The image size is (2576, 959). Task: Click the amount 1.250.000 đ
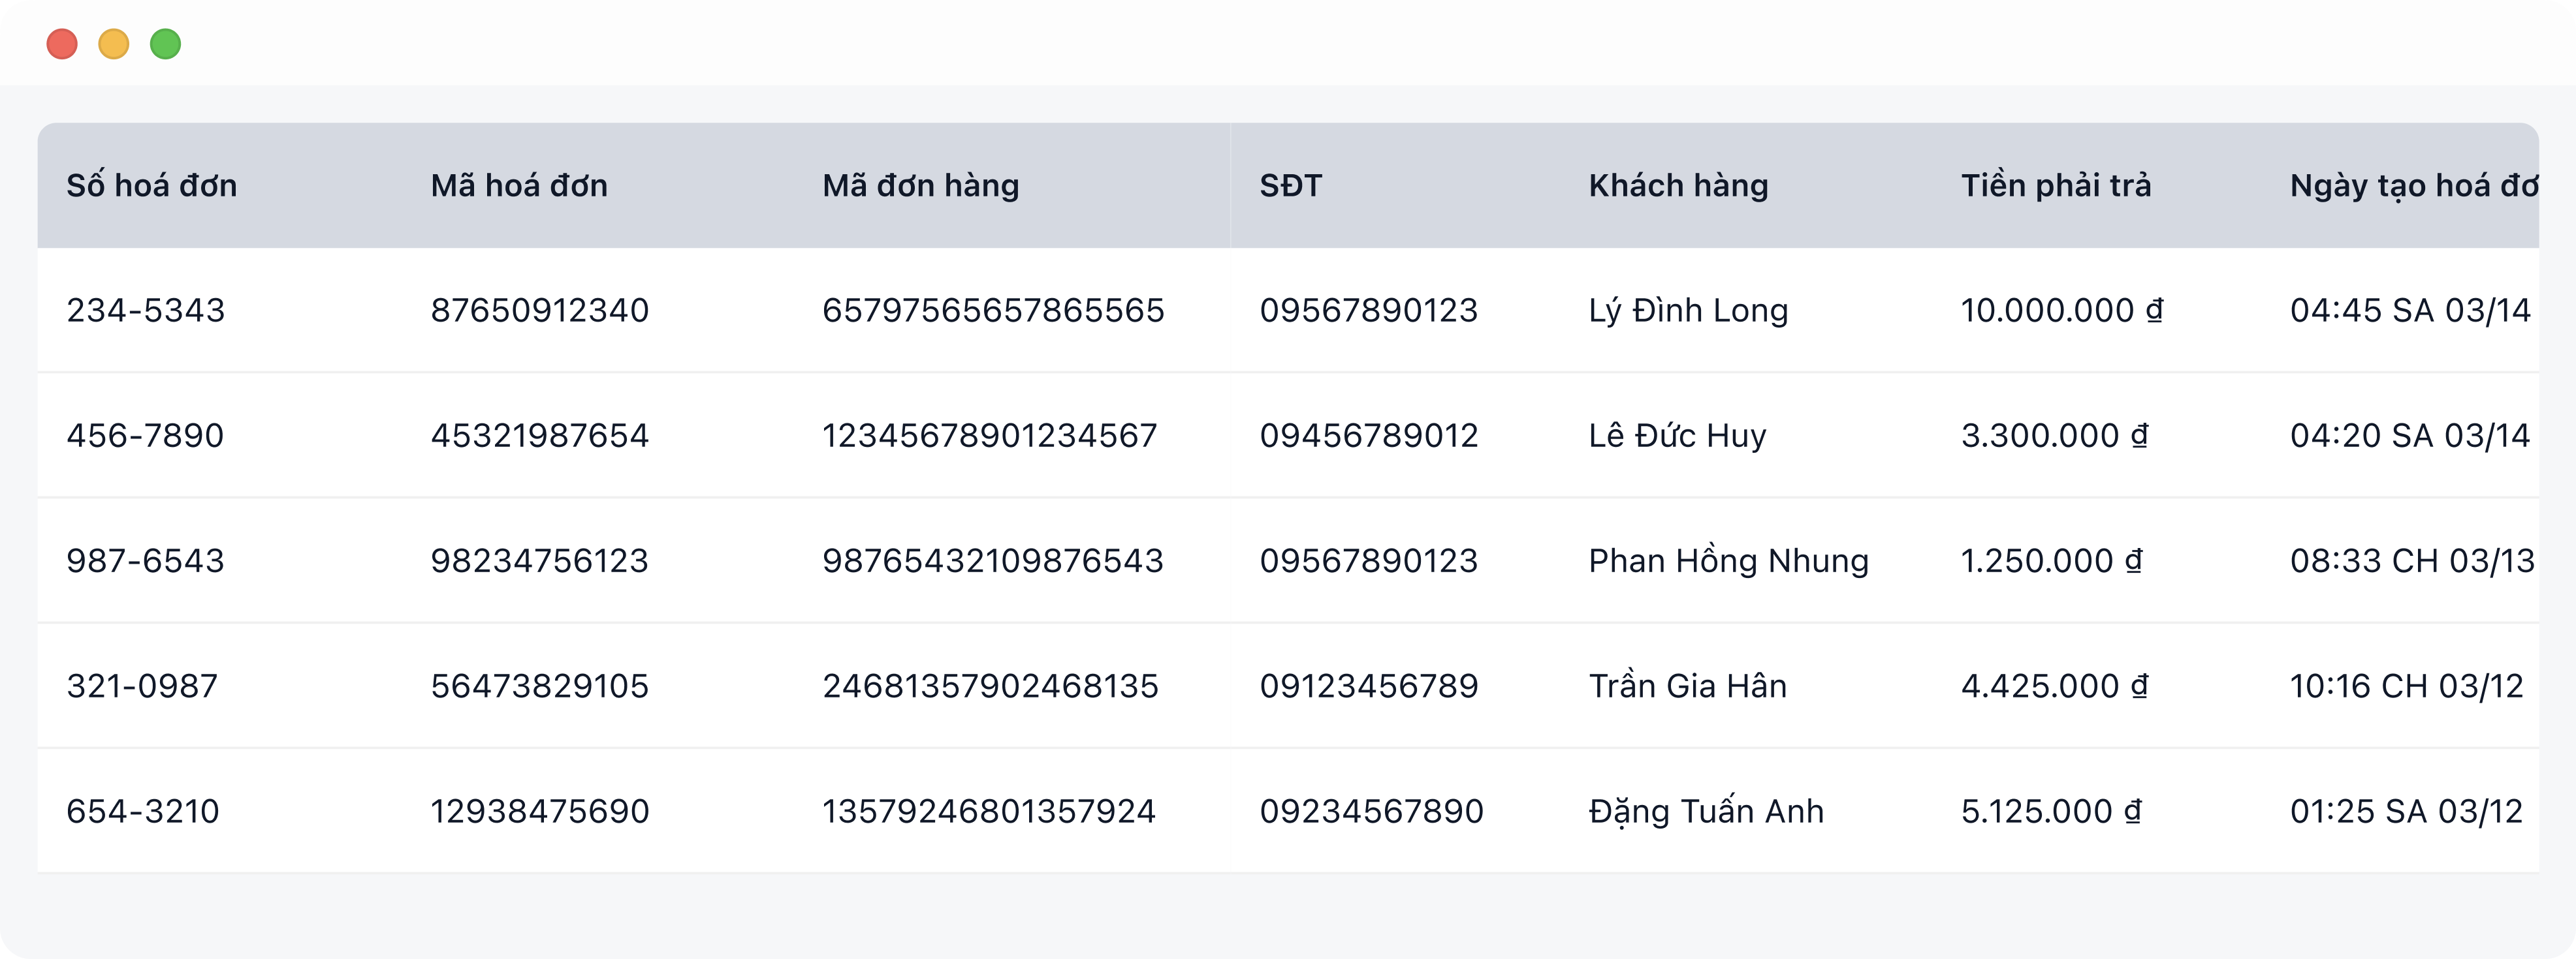(x=2051, y=560)
